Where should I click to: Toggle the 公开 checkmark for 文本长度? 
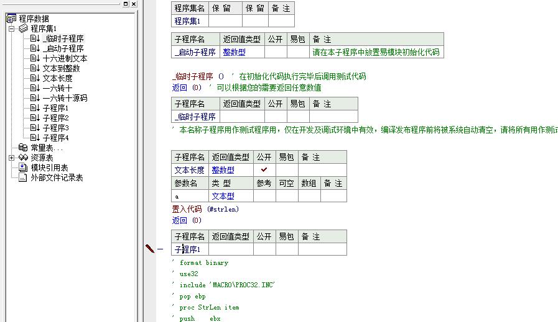point(264,170)
